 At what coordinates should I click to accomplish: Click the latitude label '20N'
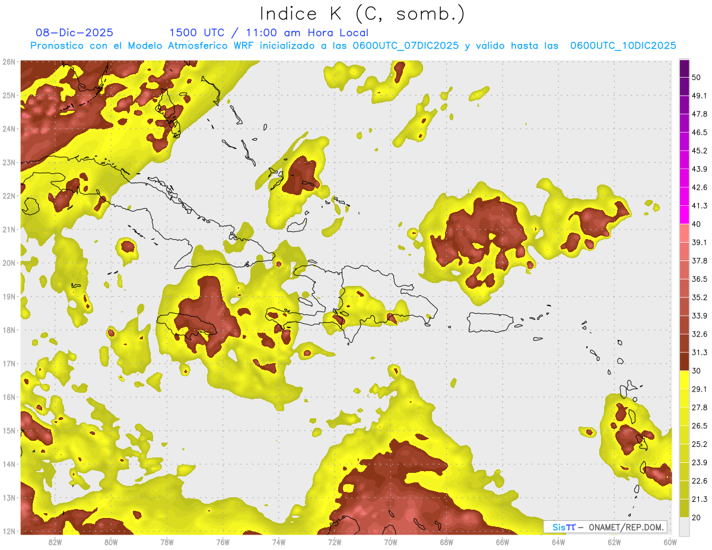(x=9, y=263)
